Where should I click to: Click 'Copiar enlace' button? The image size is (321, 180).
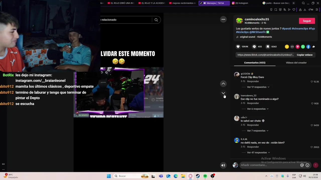point(304,55)
